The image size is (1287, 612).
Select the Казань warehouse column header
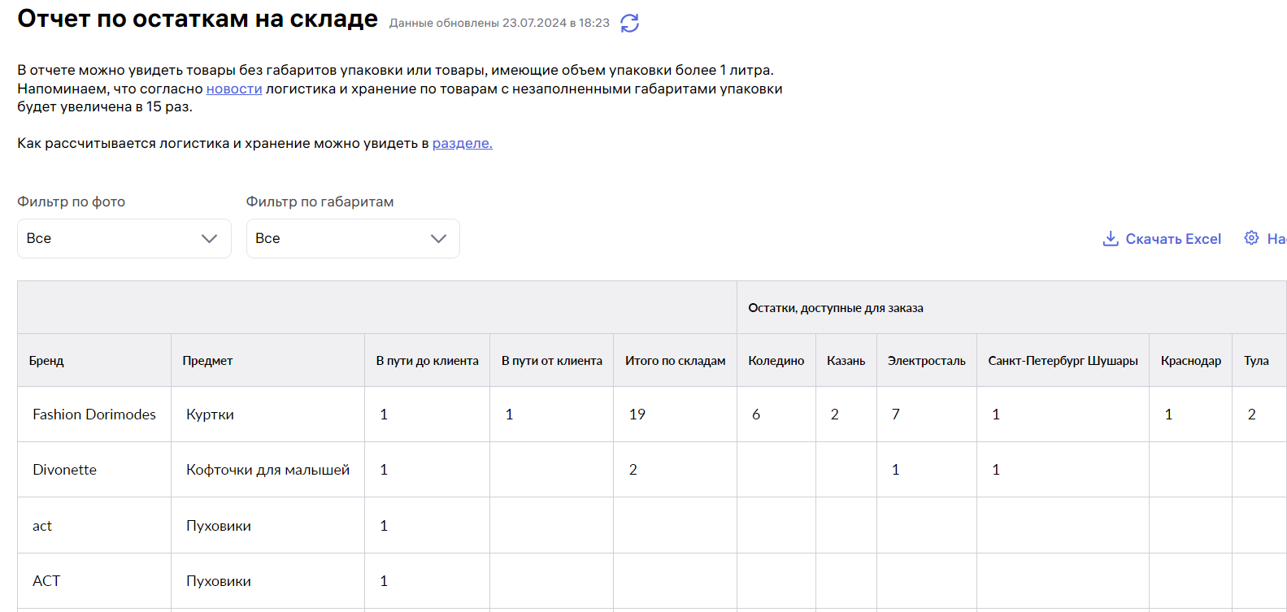tap(846, 361)
